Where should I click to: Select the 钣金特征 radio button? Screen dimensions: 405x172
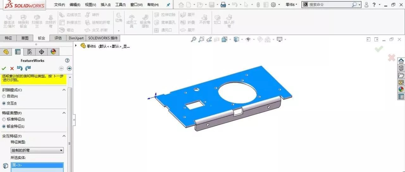[4, 126]
